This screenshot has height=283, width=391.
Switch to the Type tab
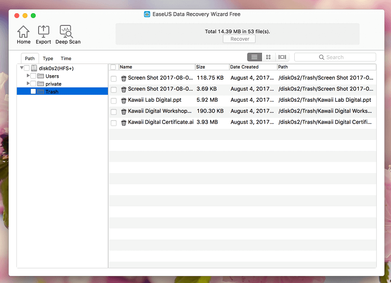[x=48, y=58]
